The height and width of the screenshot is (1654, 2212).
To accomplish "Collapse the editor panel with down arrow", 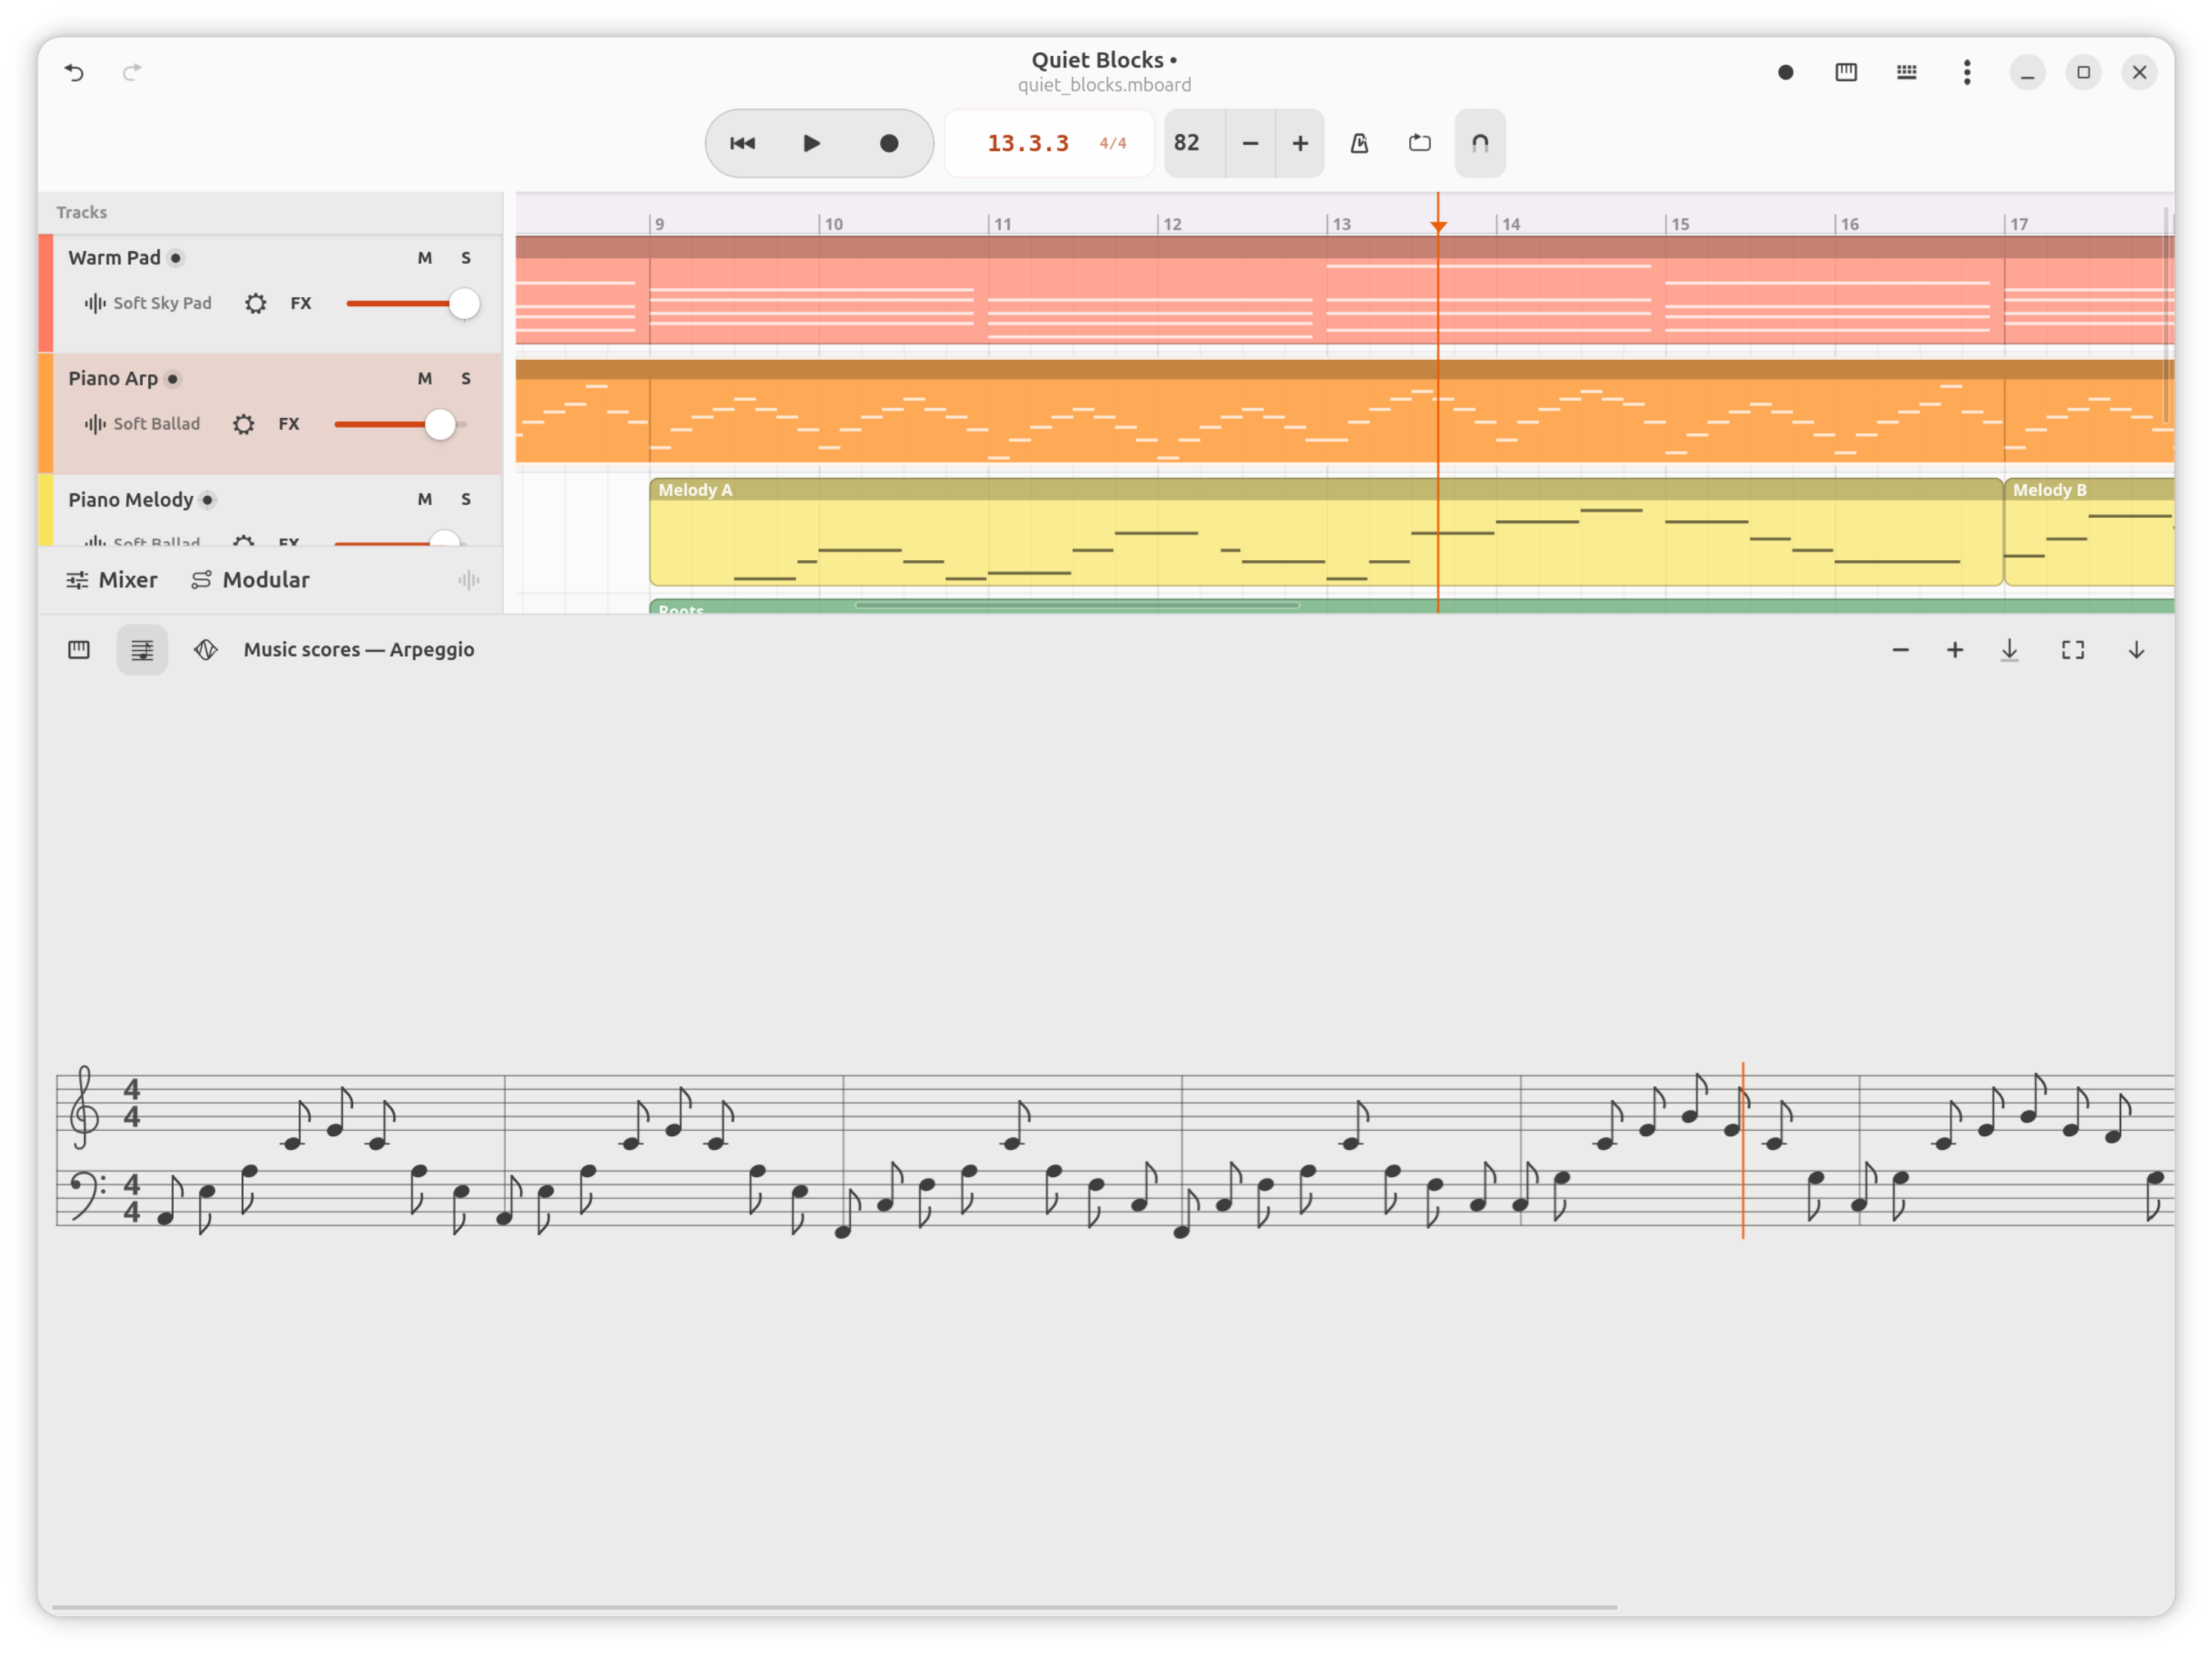I will pos(2136,650).
